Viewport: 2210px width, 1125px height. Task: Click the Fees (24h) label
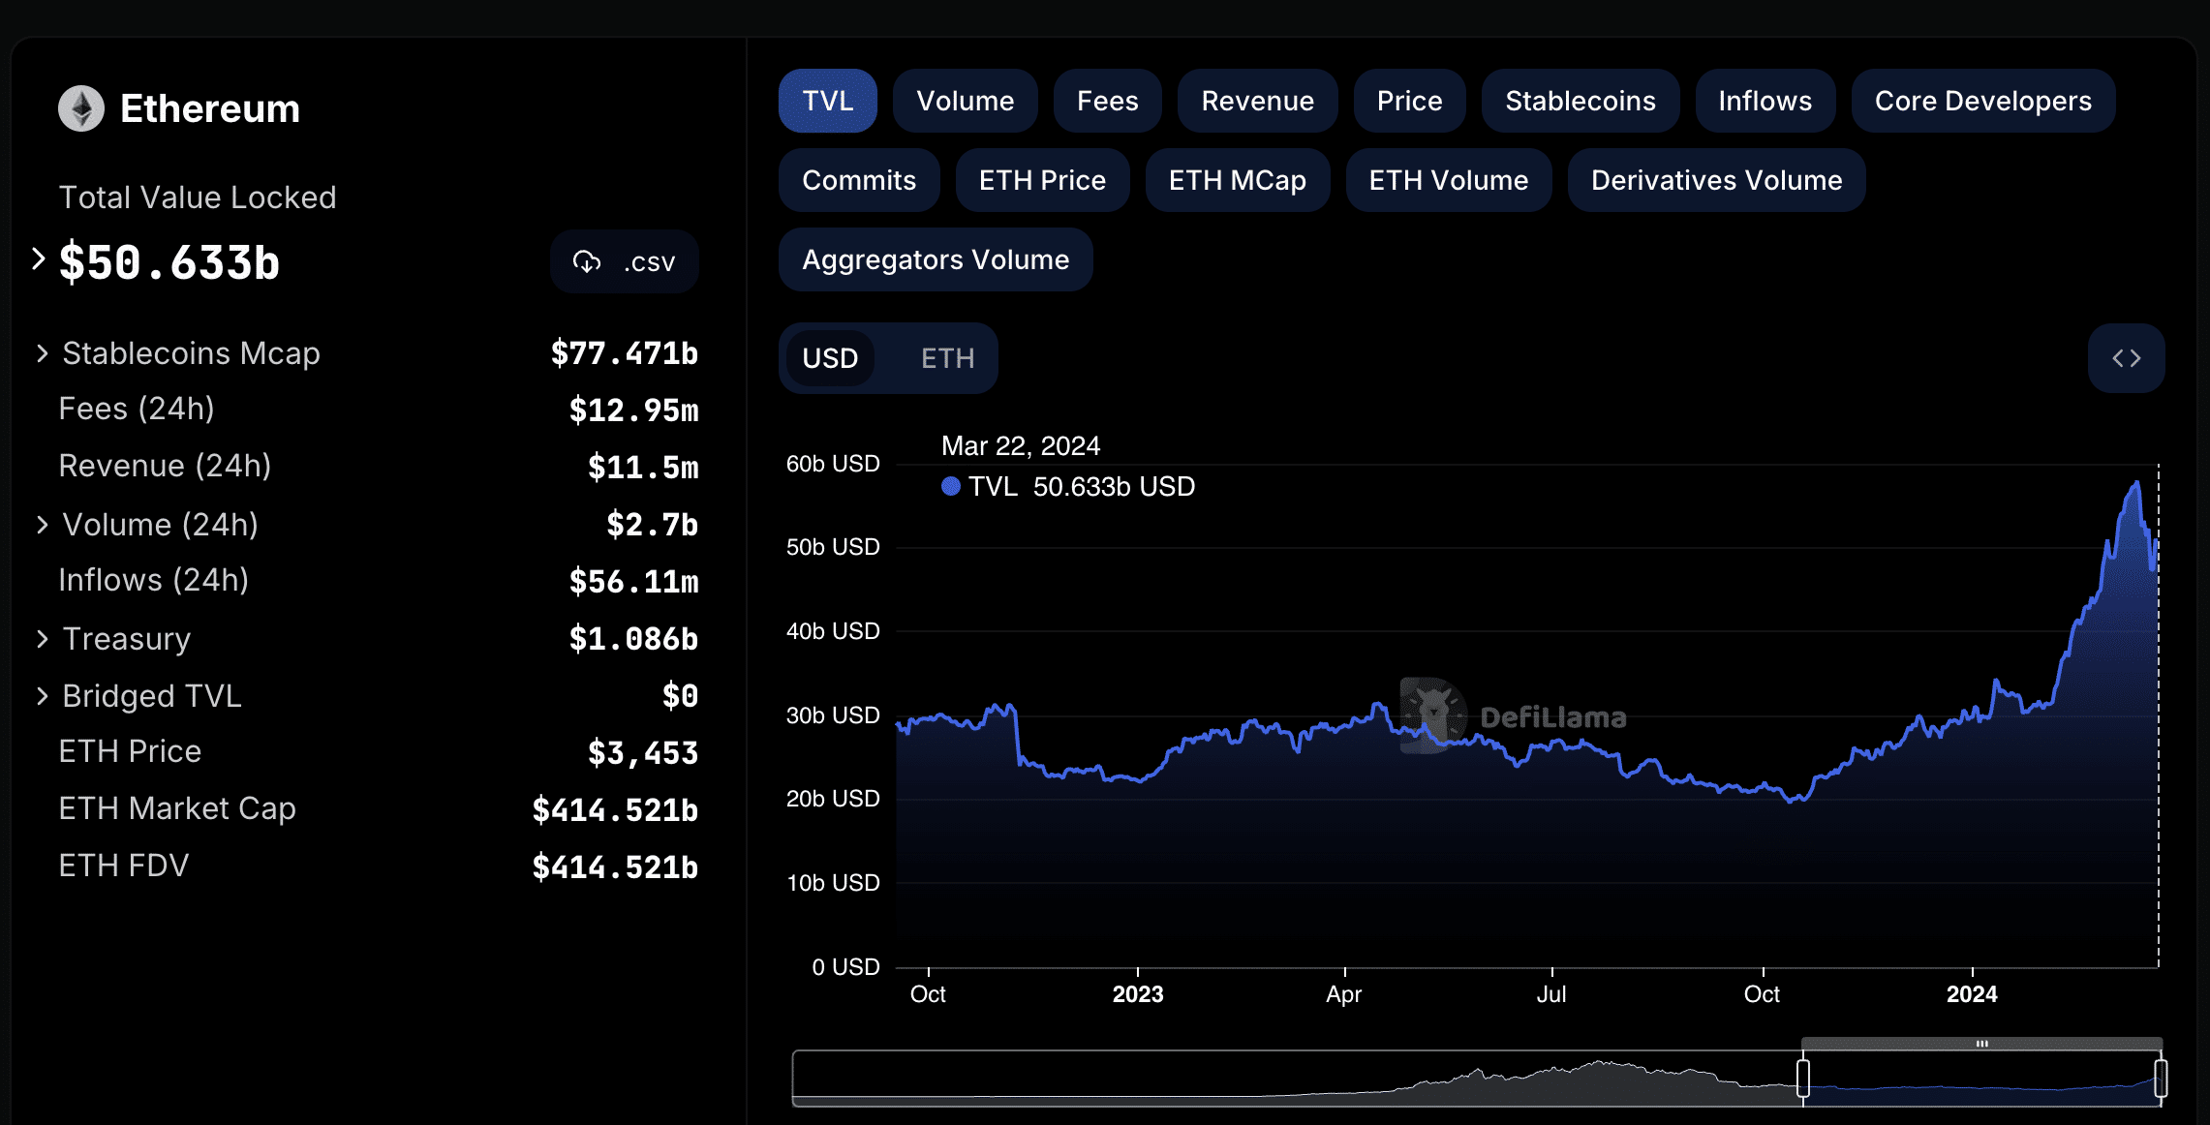click(137, 409)
